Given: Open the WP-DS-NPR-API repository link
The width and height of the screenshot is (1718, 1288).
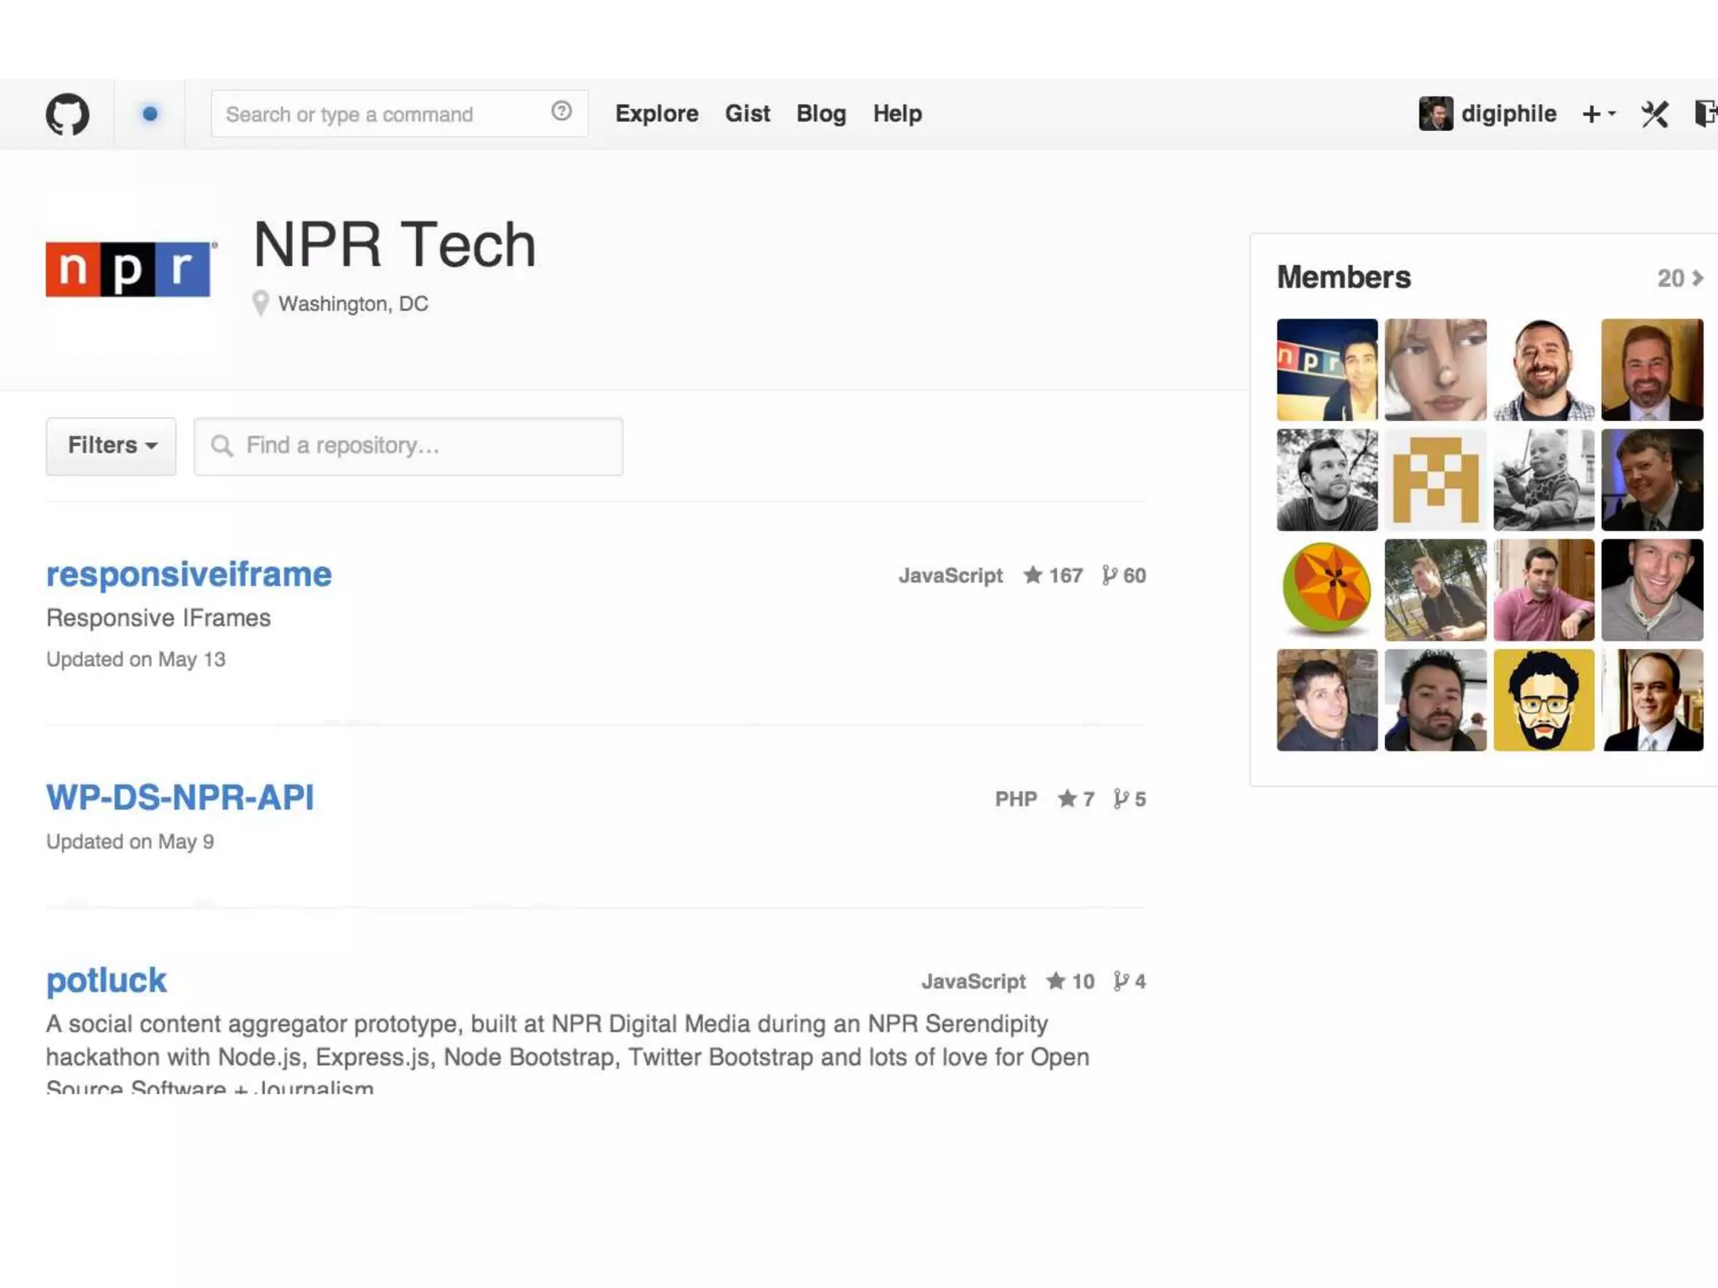Looking at the screenshot, I should point(180,797).
